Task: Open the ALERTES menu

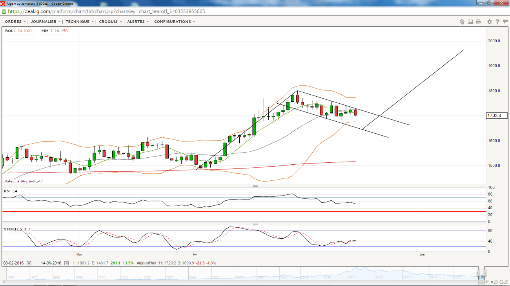Action: [138, 22]
